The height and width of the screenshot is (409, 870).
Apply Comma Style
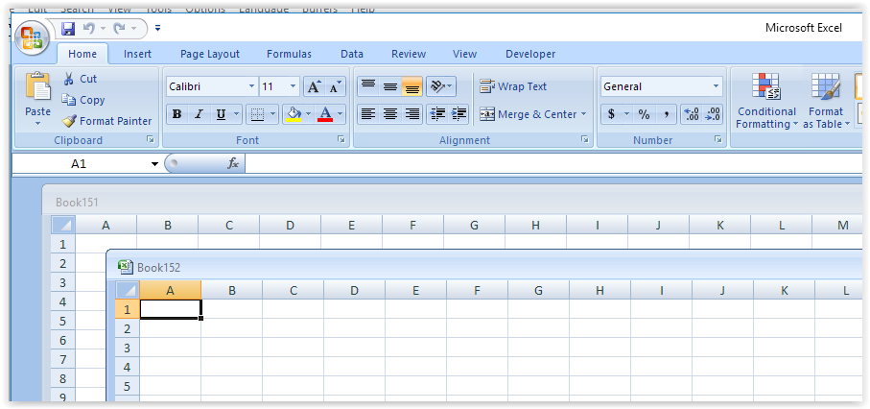(x=667, y=114)
